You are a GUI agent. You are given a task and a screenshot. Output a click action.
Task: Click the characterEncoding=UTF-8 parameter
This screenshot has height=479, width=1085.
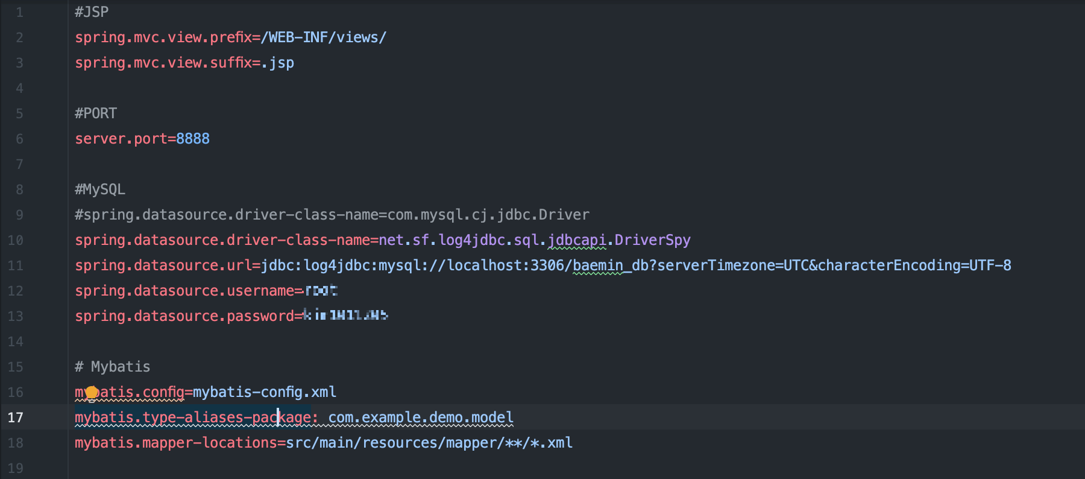(914, 265)
